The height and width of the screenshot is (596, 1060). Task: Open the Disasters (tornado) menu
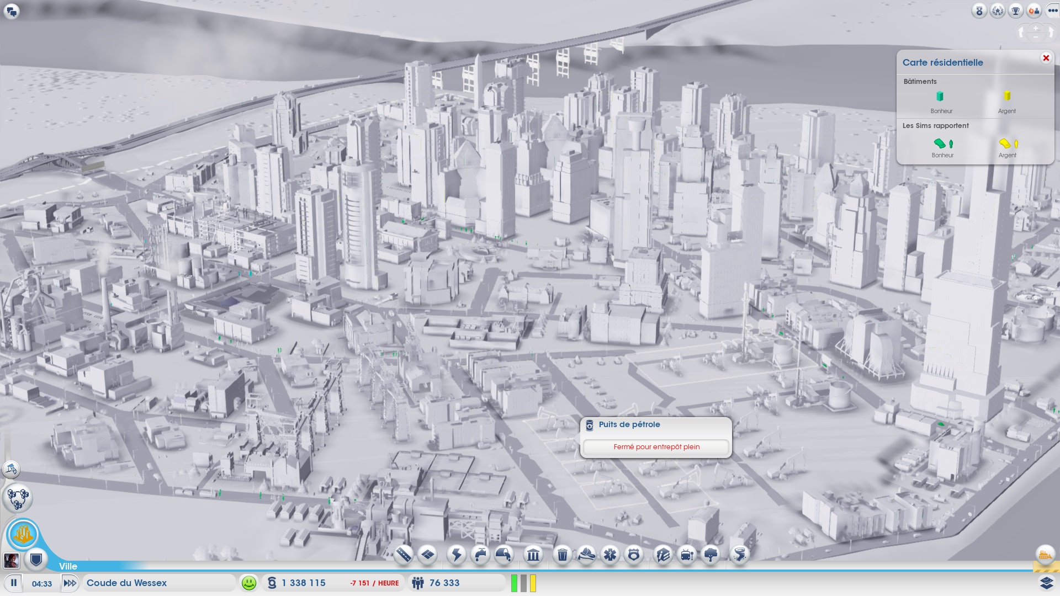[740, 554]
